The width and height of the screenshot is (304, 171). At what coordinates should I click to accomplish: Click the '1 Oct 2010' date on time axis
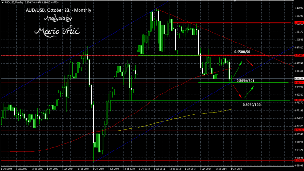[x=144, y=169]
